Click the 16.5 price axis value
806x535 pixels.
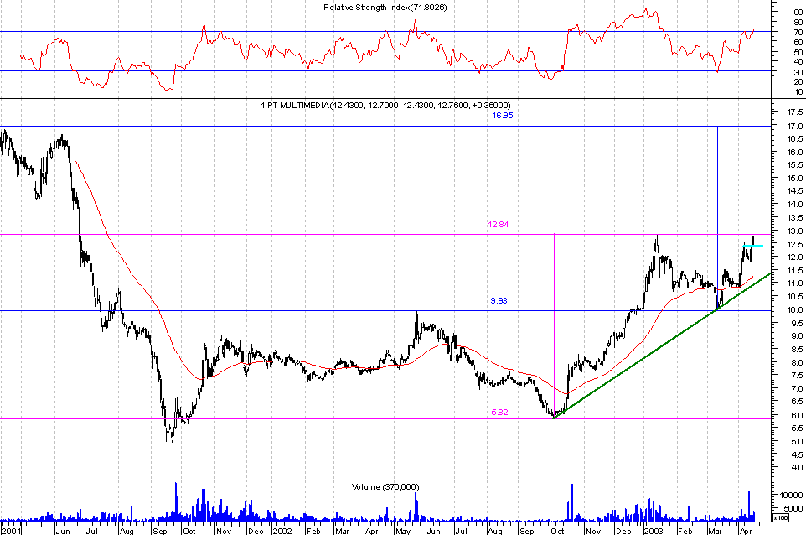795,139
